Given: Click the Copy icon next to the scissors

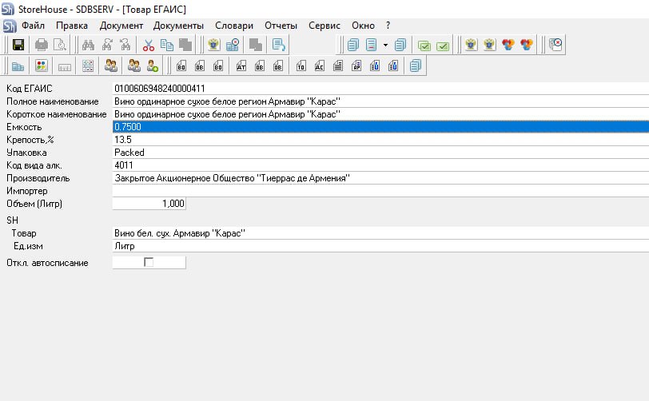Looking at the screenshot, I should (167, 45).
